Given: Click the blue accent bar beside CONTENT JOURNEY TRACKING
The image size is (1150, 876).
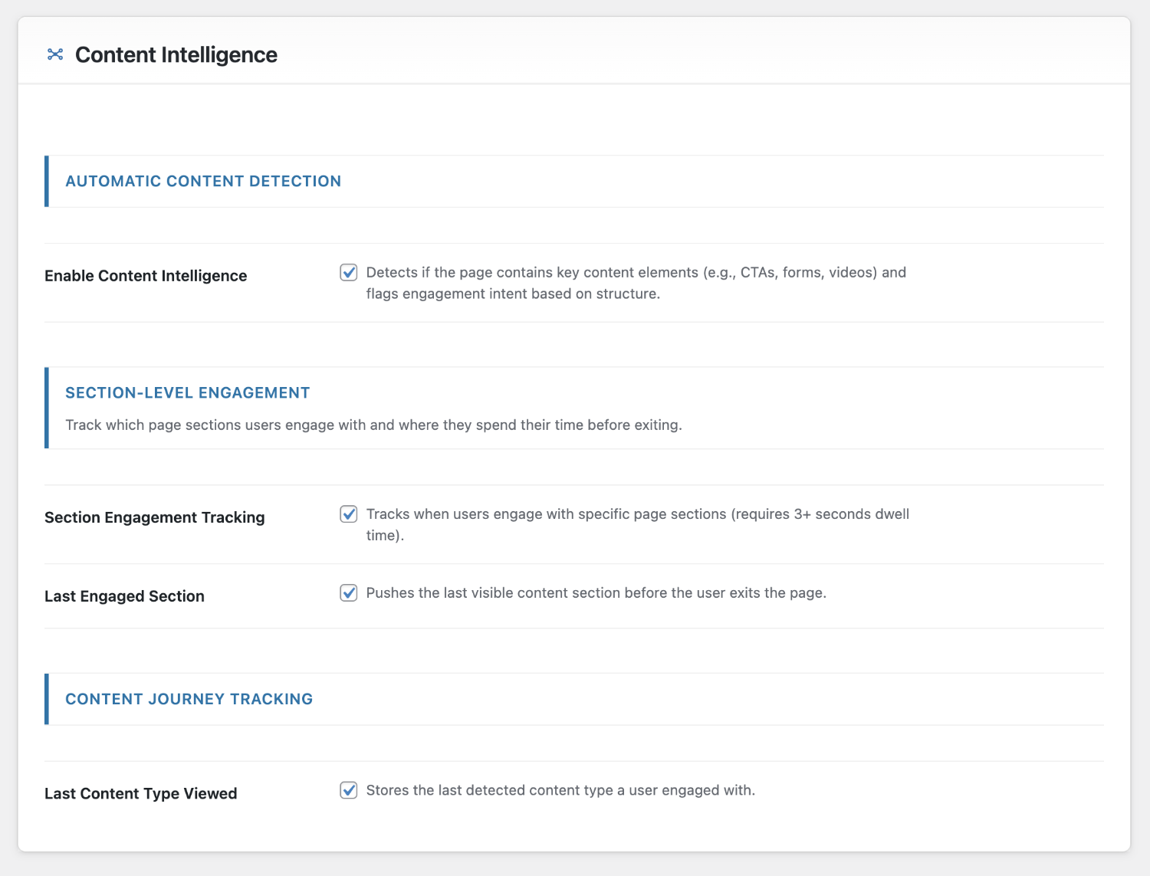Looking at the screenshot, I should [x=47, y=698].
